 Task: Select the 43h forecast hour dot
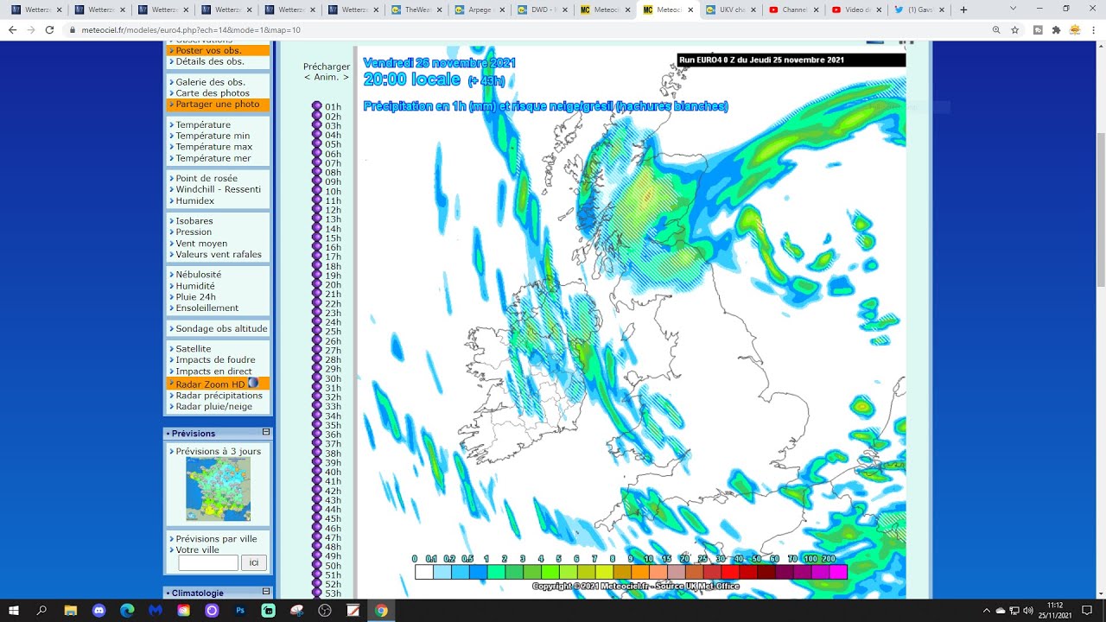(x=316, y=500)
